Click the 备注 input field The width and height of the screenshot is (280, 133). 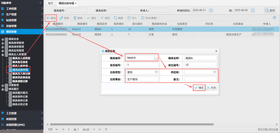(201, 79)
